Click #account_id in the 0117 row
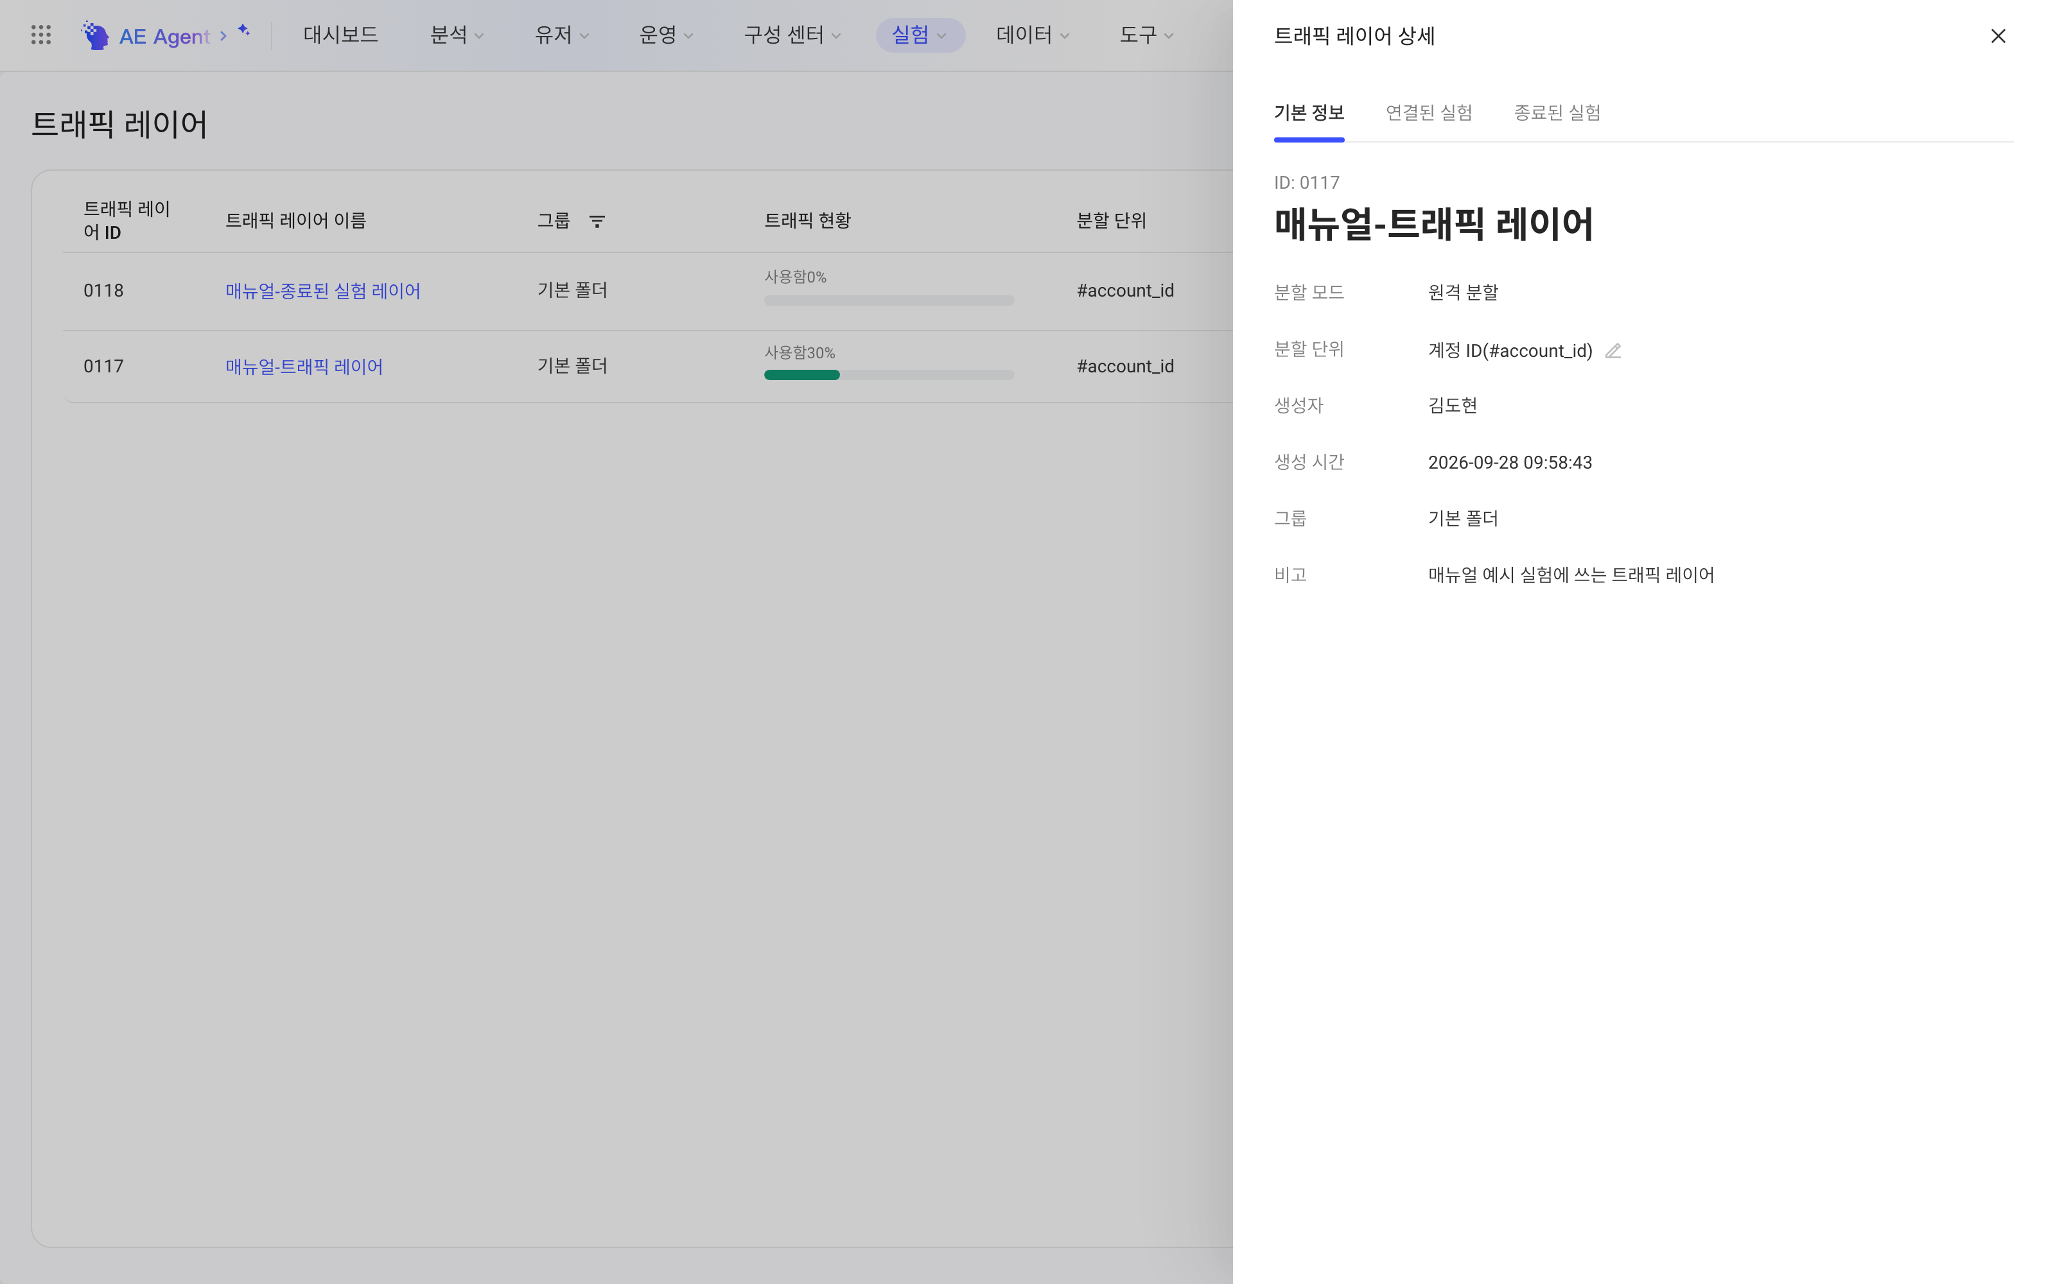 1125,366
